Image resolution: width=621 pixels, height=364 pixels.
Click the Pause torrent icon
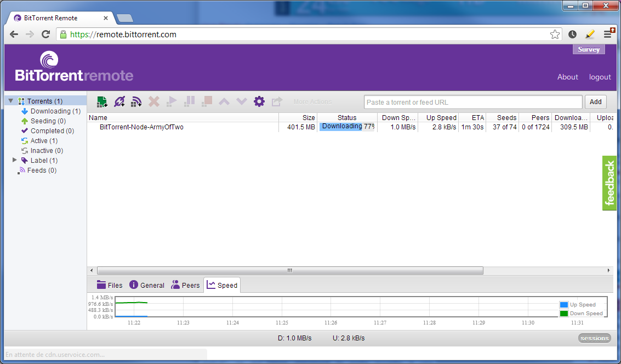pos(190,101)
